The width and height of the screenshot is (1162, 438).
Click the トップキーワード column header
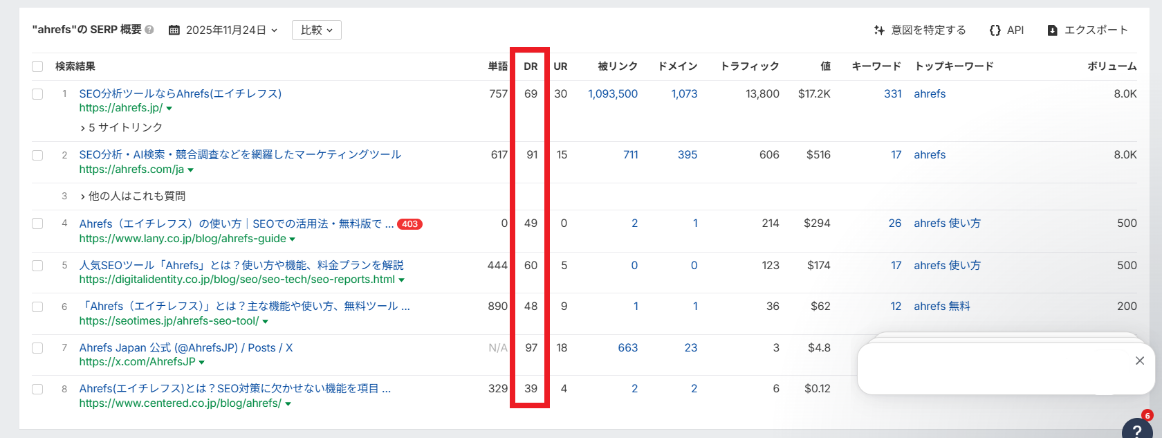(x=954, y=66)
